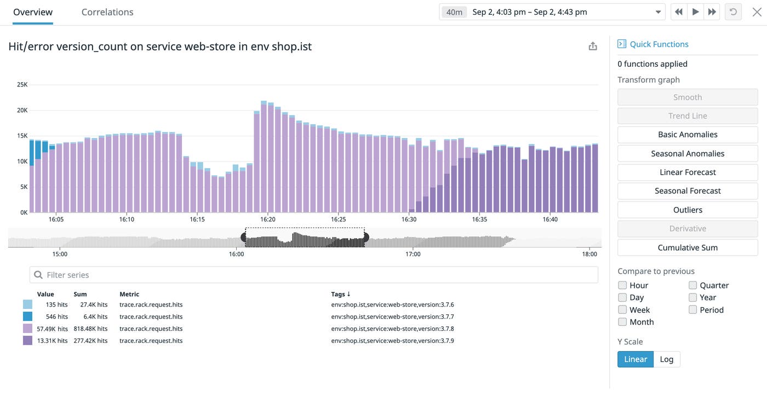Click the Cumulative Sum button

pyautogui.click(x=688, y=248)
